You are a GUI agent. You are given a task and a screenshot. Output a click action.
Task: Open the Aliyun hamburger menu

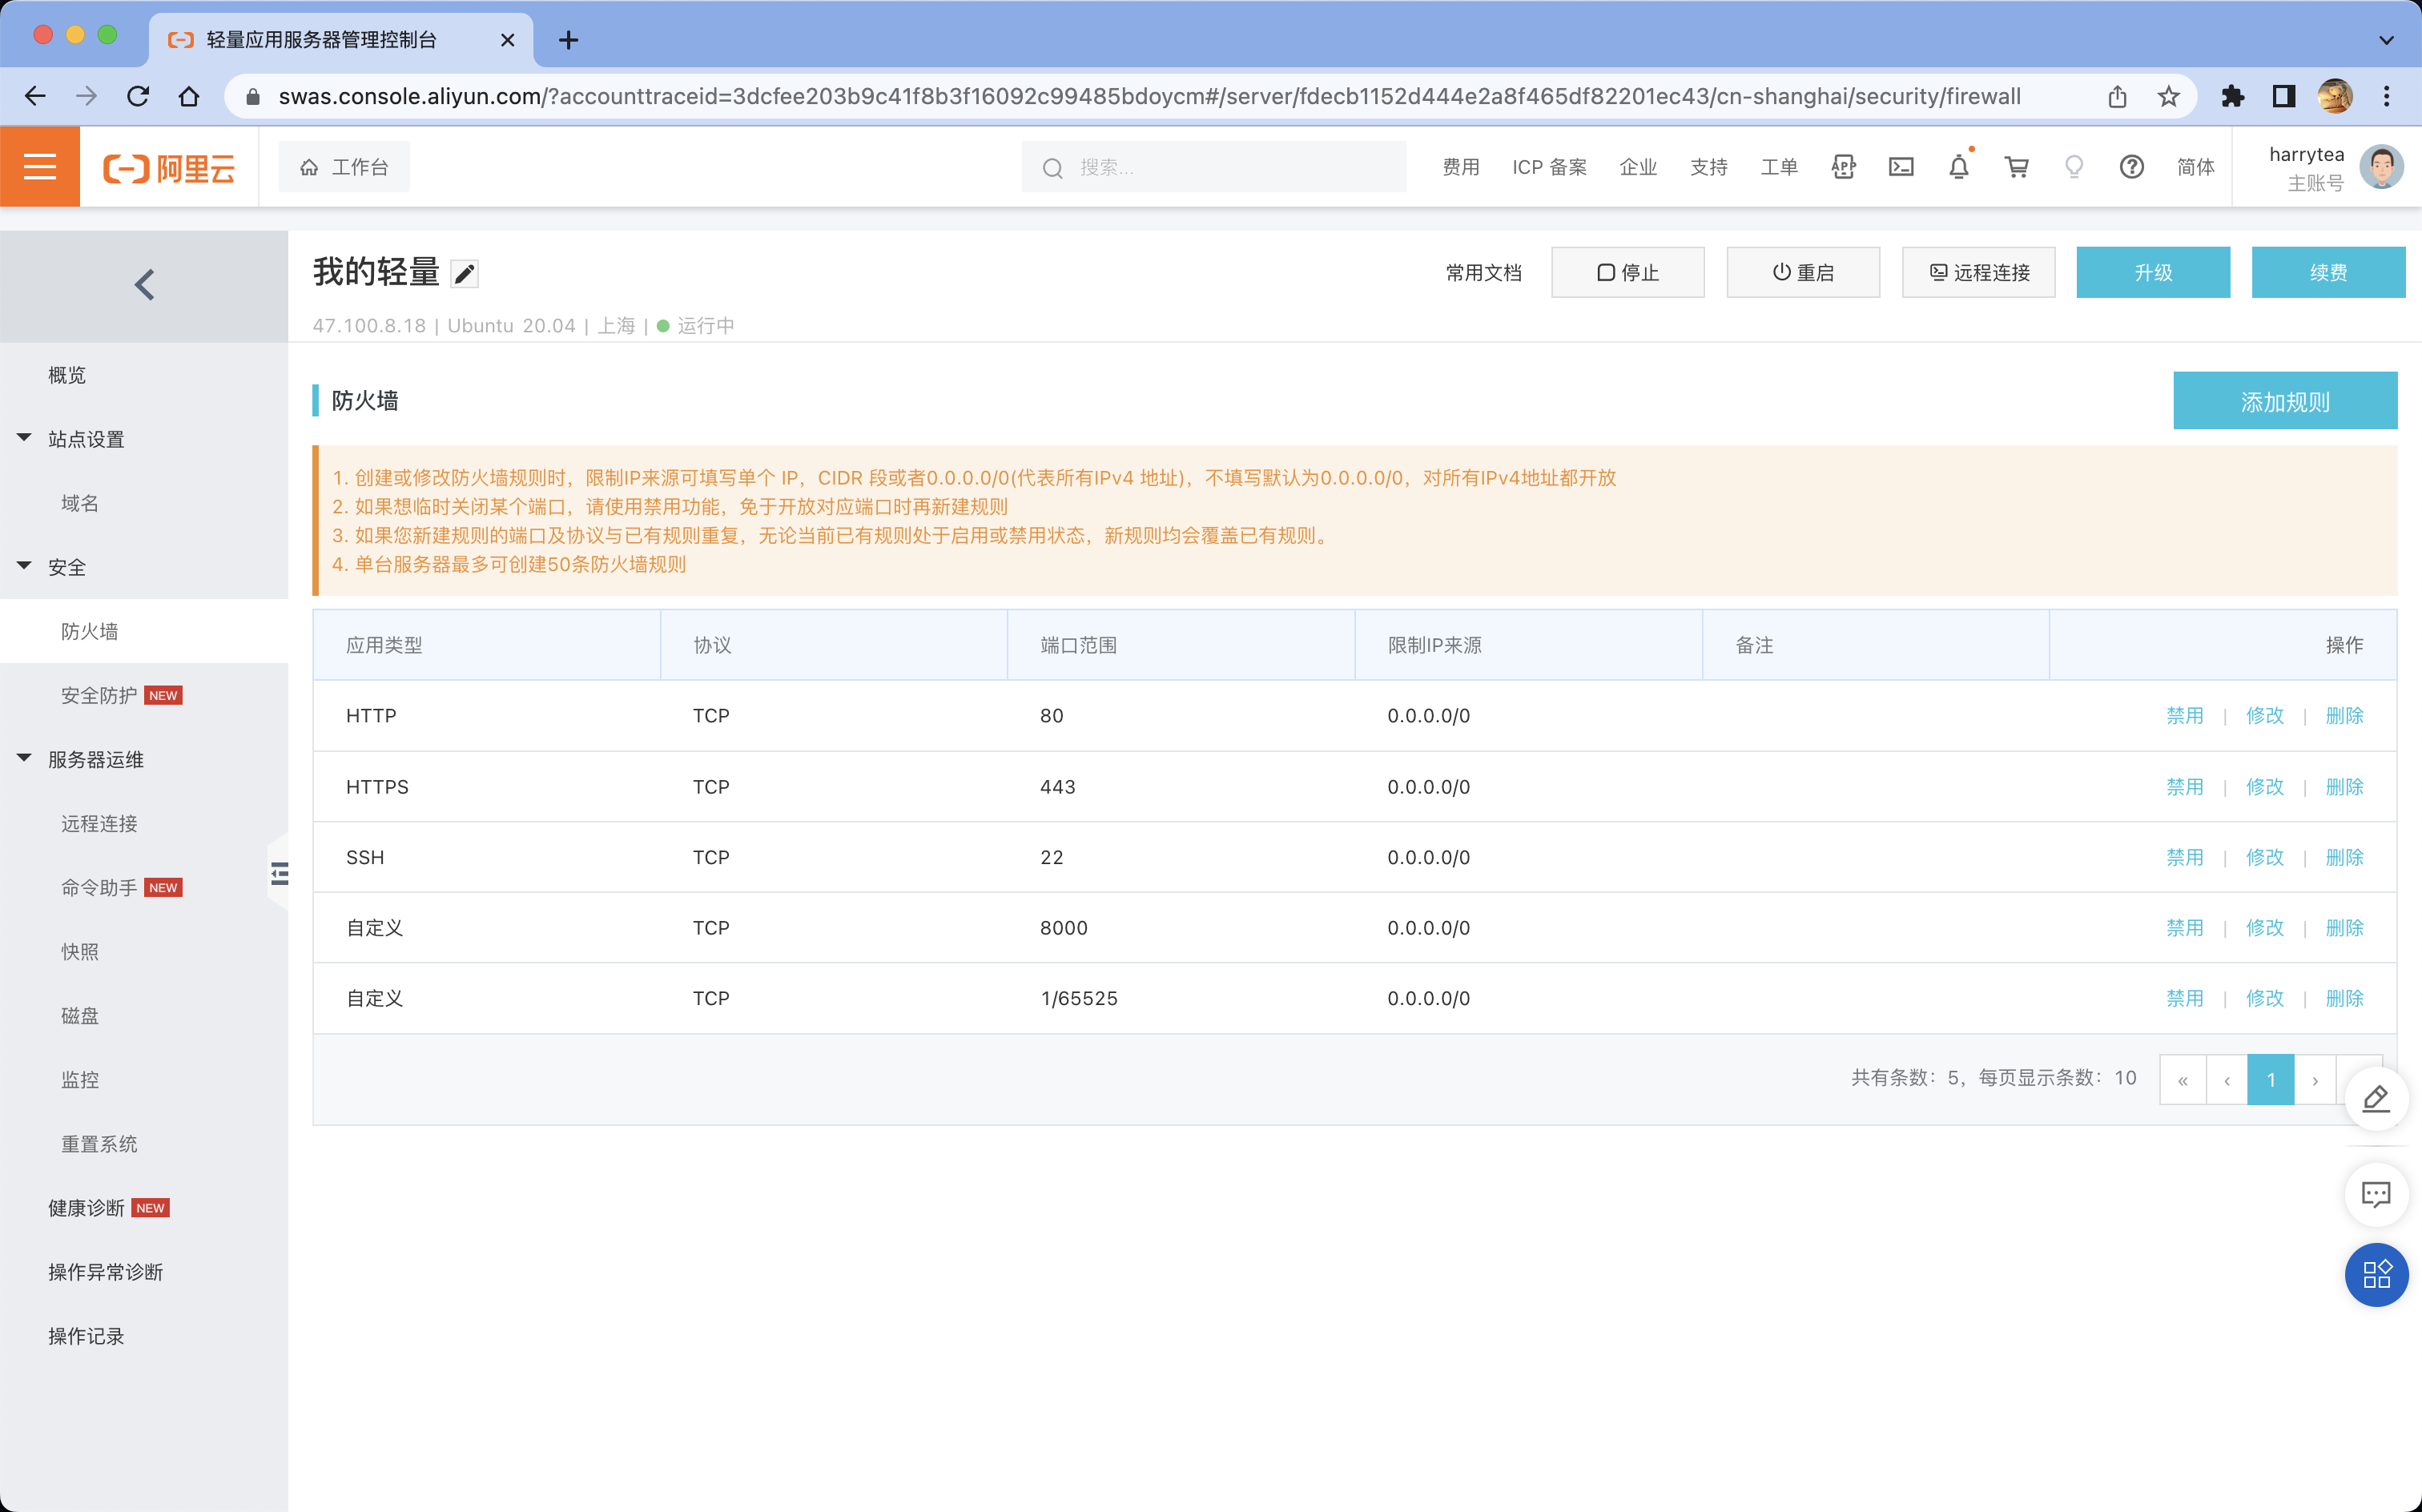point(39,167)
